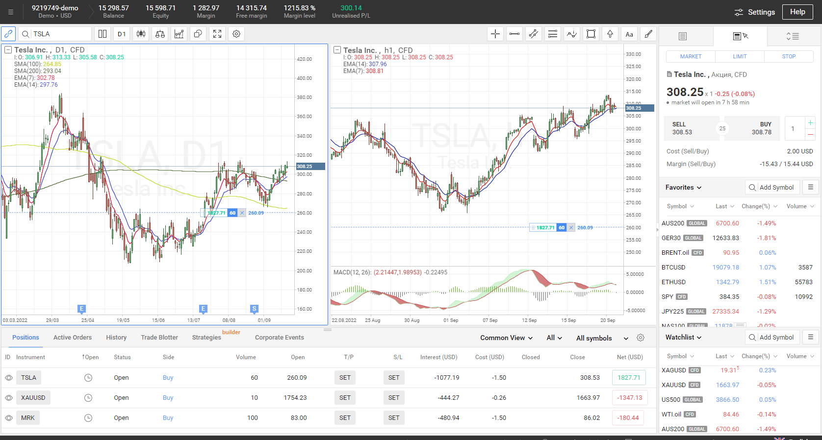Switch to the Active Orders tab
Image resolution: width=822 pixels, height=440 pixels.
(x=73, y=338)
